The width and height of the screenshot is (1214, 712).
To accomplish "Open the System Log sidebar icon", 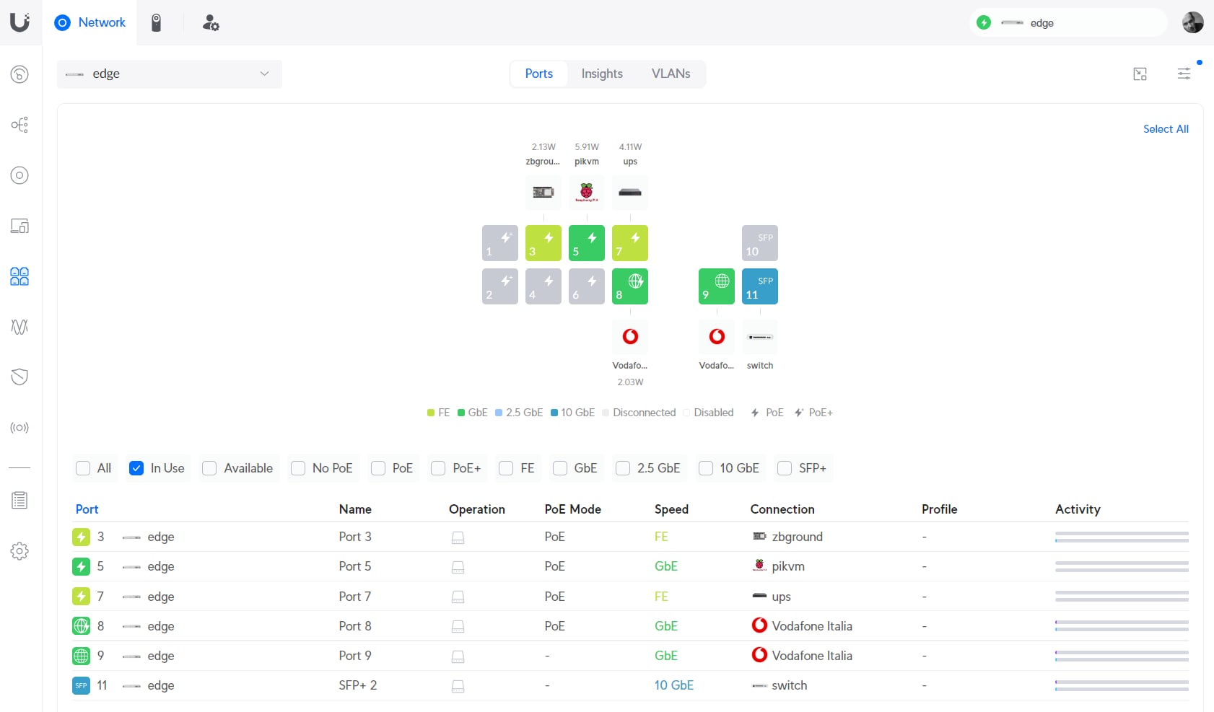I will [19, 500].
